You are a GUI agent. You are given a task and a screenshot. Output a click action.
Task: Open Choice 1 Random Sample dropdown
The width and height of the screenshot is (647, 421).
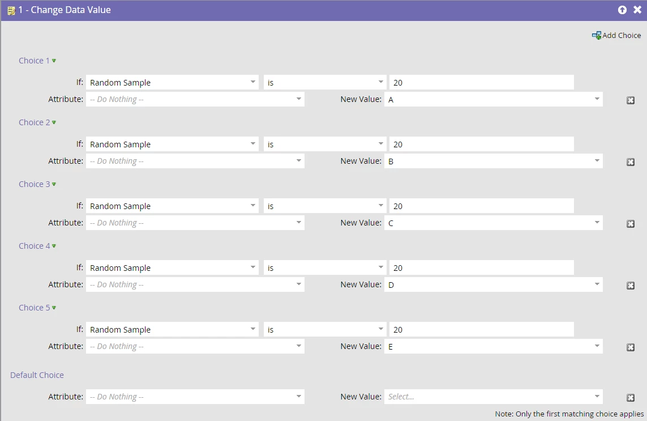pos(172,82)
